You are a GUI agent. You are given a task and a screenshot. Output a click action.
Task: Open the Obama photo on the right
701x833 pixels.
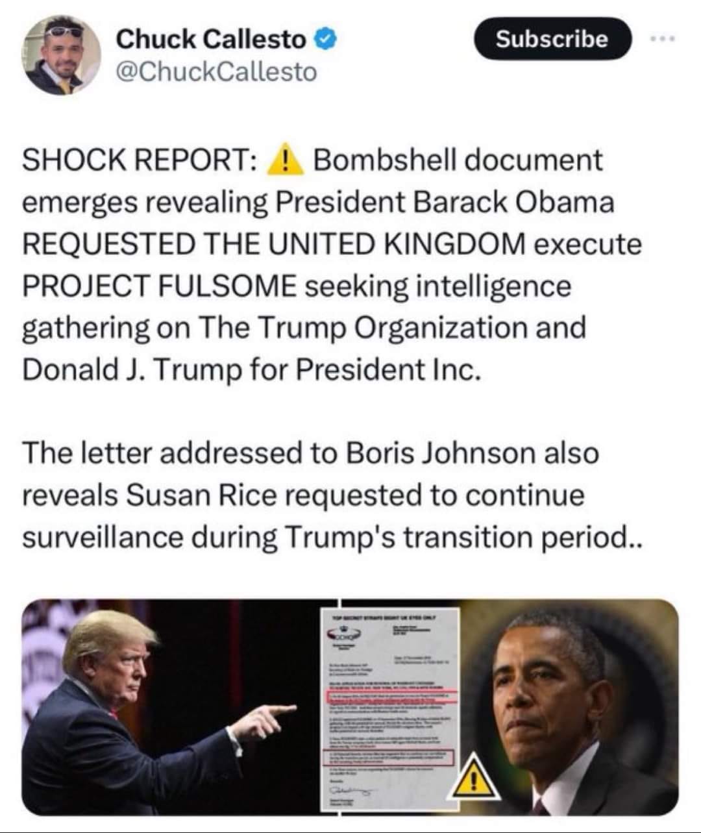pyautogui.click(x=569, y=708)
